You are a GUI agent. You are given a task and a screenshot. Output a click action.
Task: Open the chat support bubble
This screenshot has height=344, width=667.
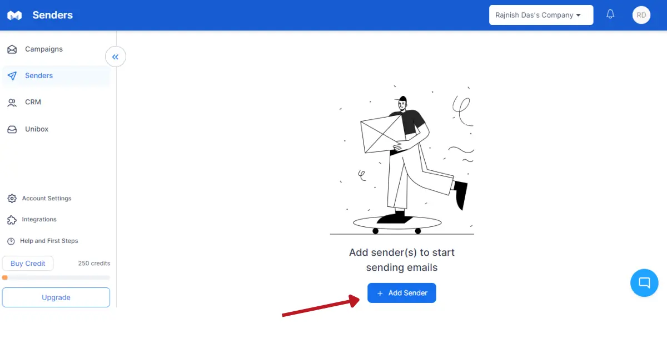(x=644, y=283)
